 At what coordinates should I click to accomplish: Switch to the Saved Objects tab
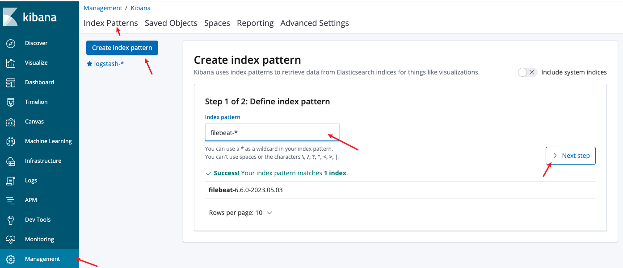click(x=171, y=23)
